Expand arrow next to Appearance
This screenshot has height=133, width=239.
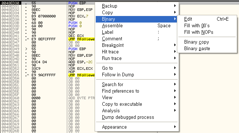[175, 126]
